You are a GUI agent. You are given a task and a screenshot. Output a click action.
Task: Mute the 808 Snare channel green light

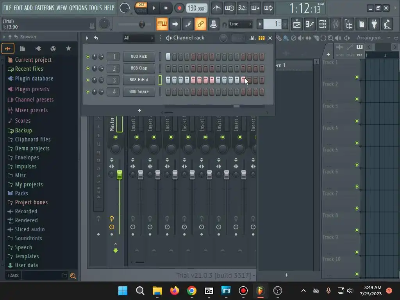88,92
